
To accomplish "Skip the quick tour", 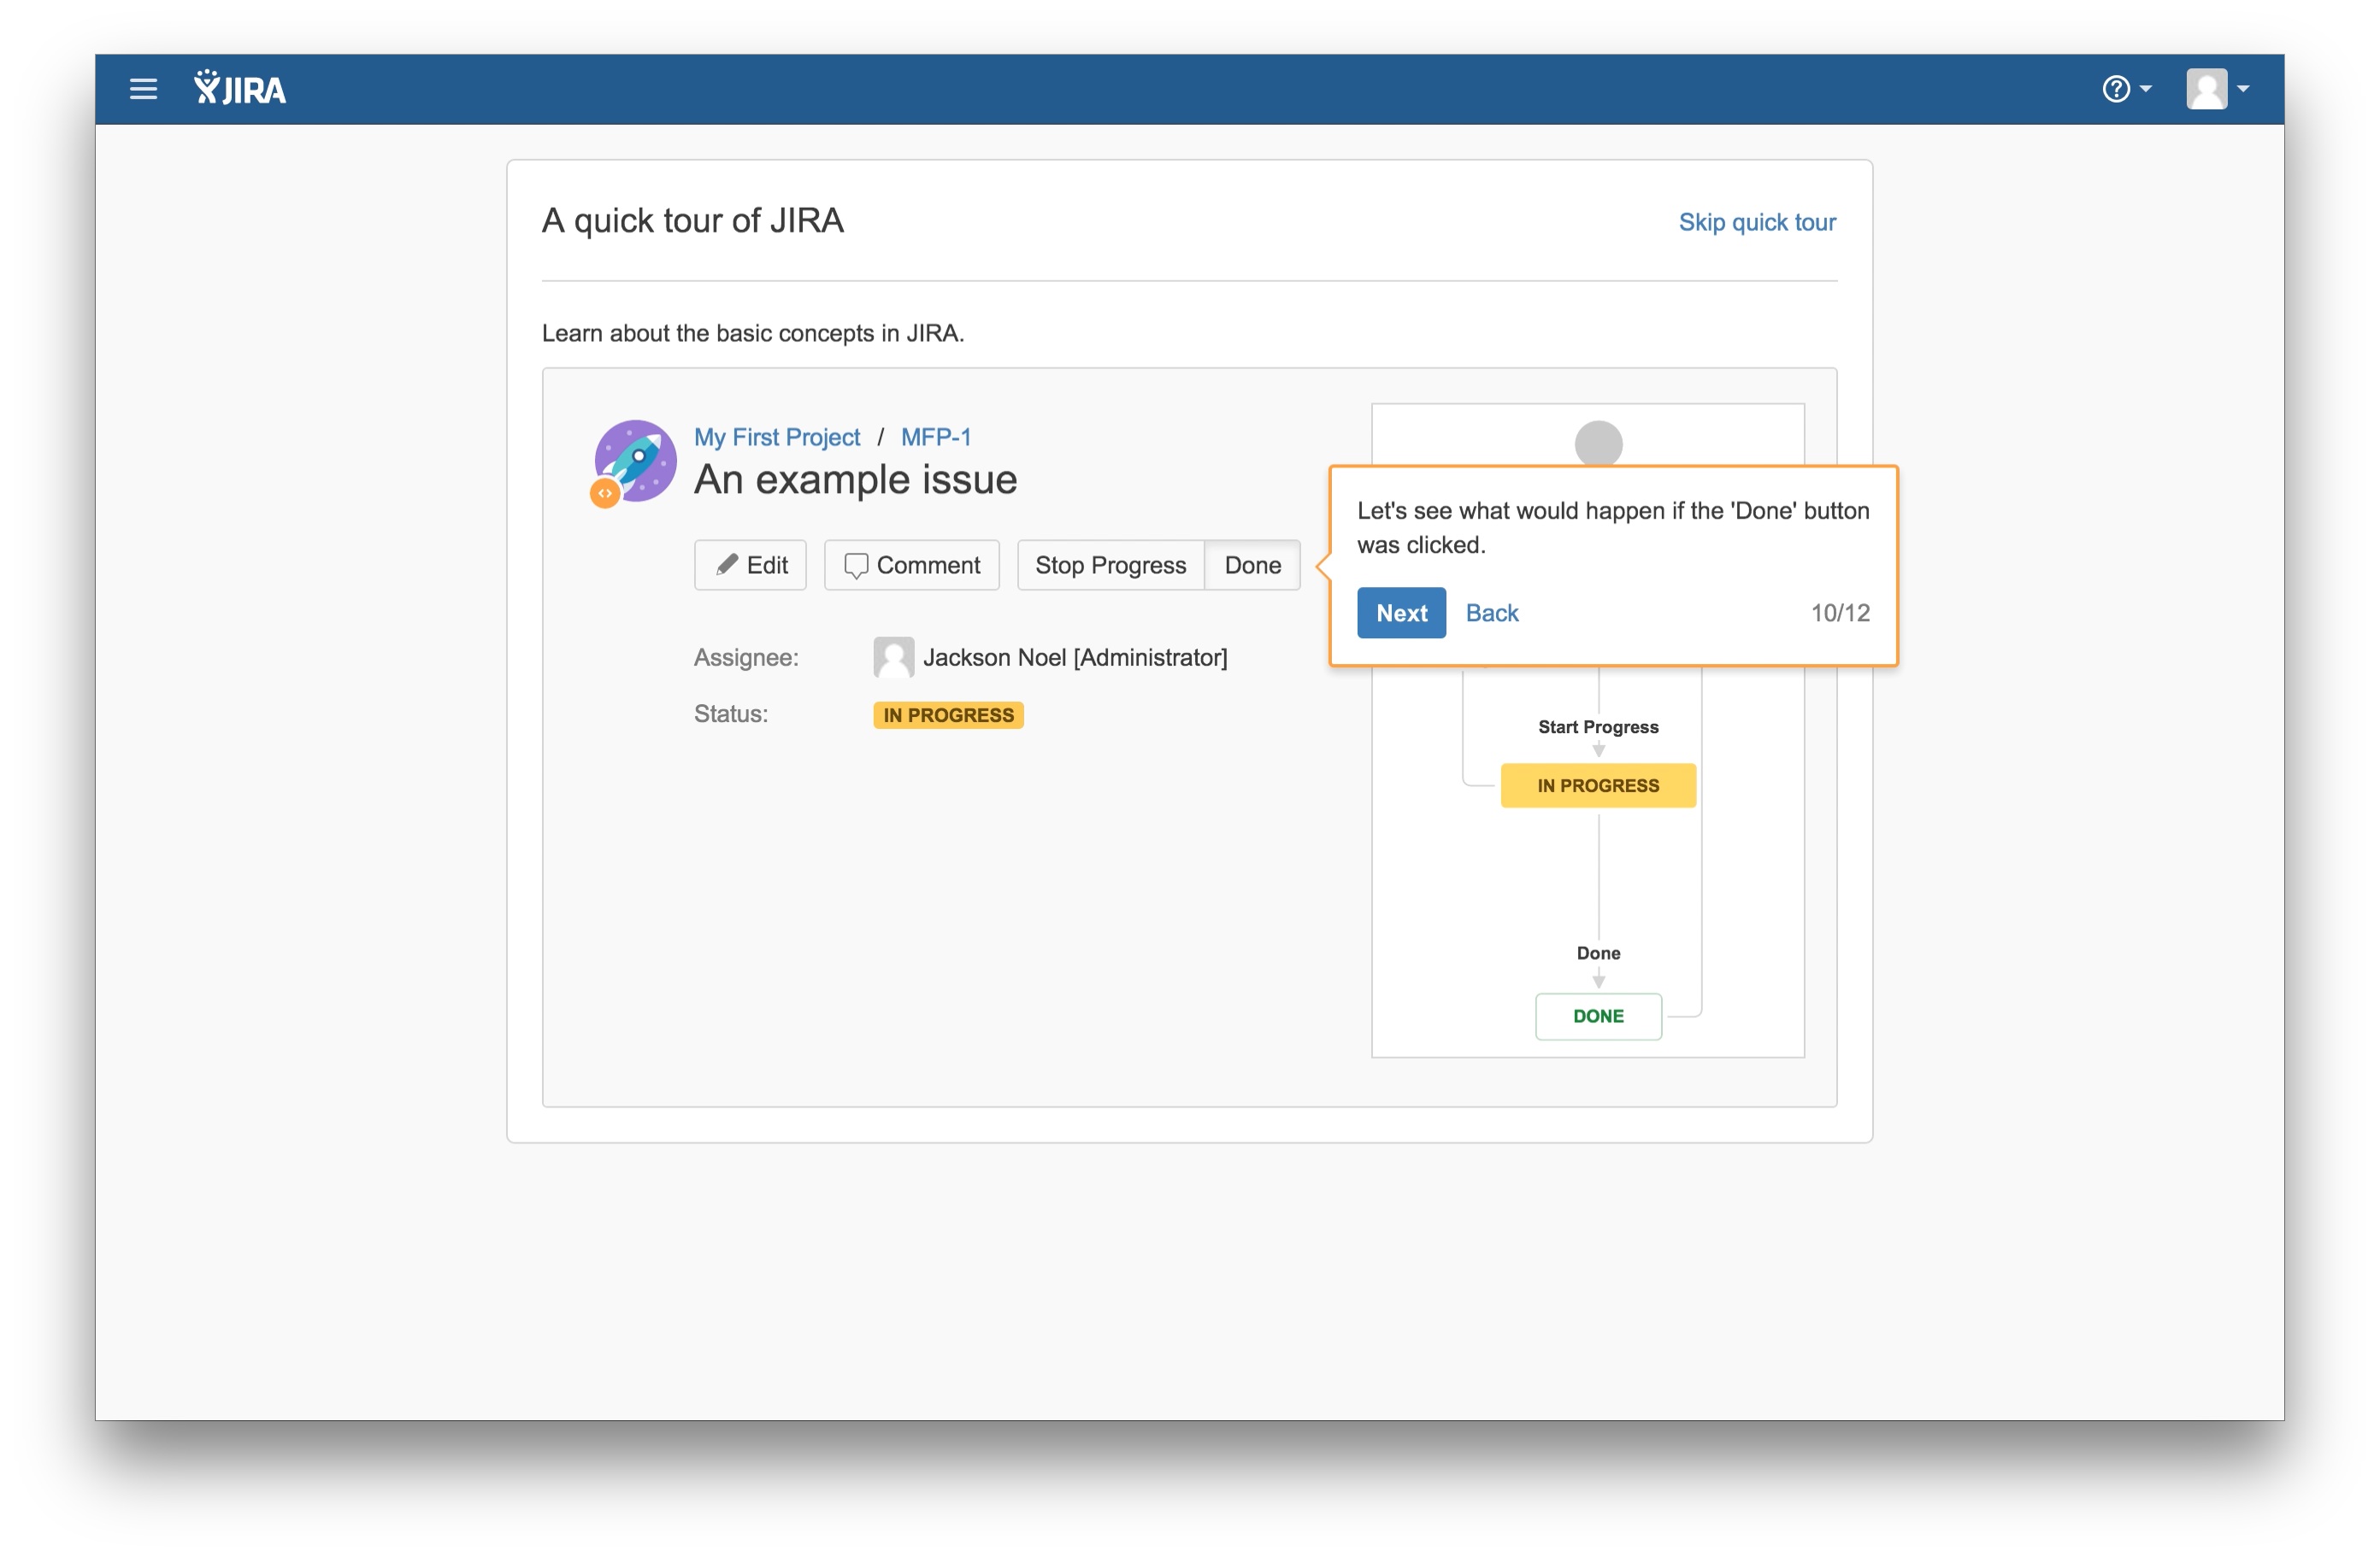I will (x=1756, y=222).
